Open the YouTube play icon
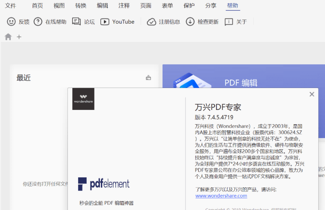 coord(105,22)
